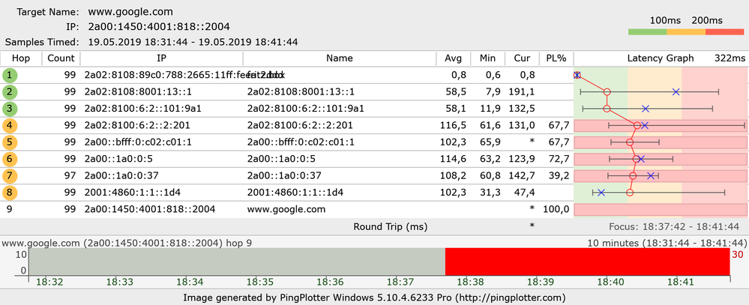749x305 pixels.
Task: Click IP cell 2a02:8108:8001:13::1
Action: click(138, 92)
